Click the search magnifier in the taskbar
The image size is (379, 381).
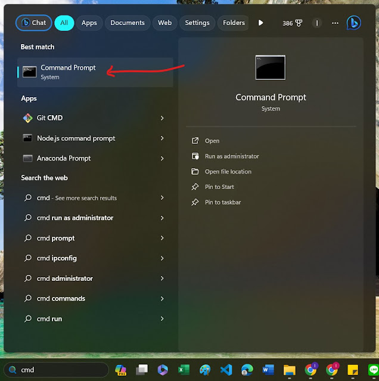pos(13,370)
